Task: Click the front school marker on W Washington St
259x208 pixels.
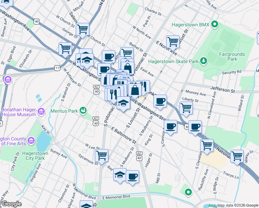Action: pyautogui.click(x=87, y=61)
